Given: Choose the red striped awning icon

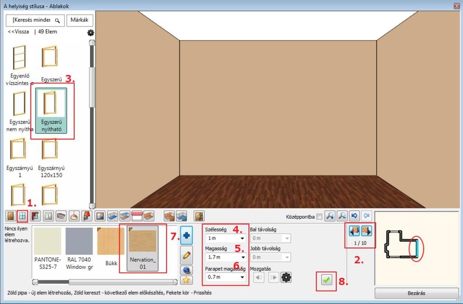Looking at the screenshot, I should pos(137,216).
